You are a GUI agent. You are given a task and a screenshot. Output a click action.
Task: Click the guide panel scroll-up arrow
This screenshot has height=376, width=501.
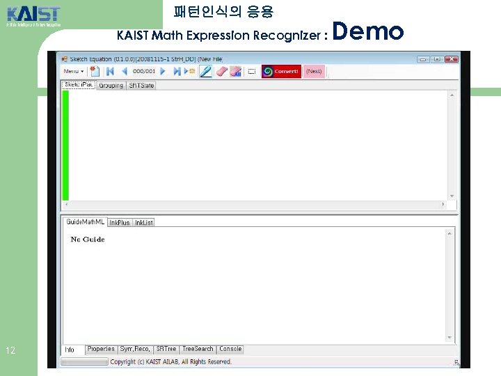(450, 234)
